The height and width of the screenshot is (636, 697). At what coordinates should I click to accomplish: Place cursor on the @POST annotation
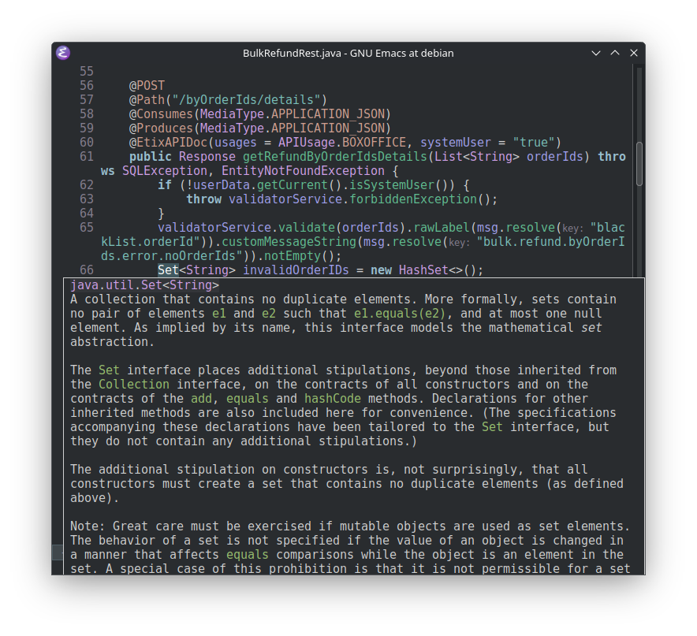pyautogui.click(x=147, y=86)
